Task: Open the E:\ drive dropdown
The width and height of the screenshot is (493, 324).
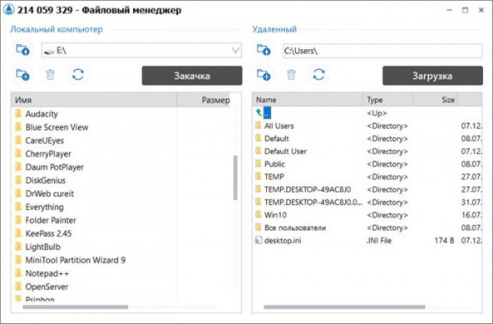Action: (x=235, y=50)
